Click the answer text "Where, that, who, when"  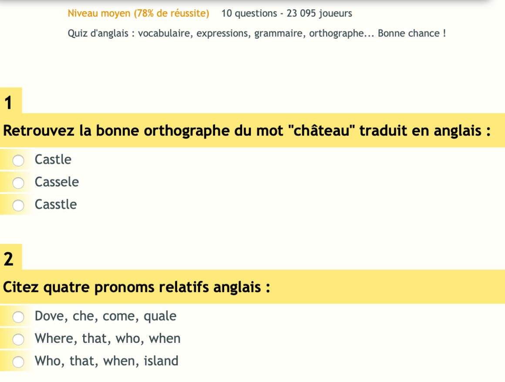pyautogui.click(x=108, y=338)
